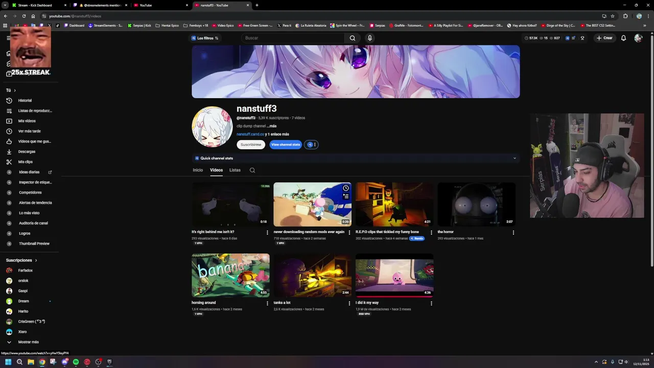The image size is (654, 368).
Task: Open the Ver más tarde clock icon
Action: (9, 131)
